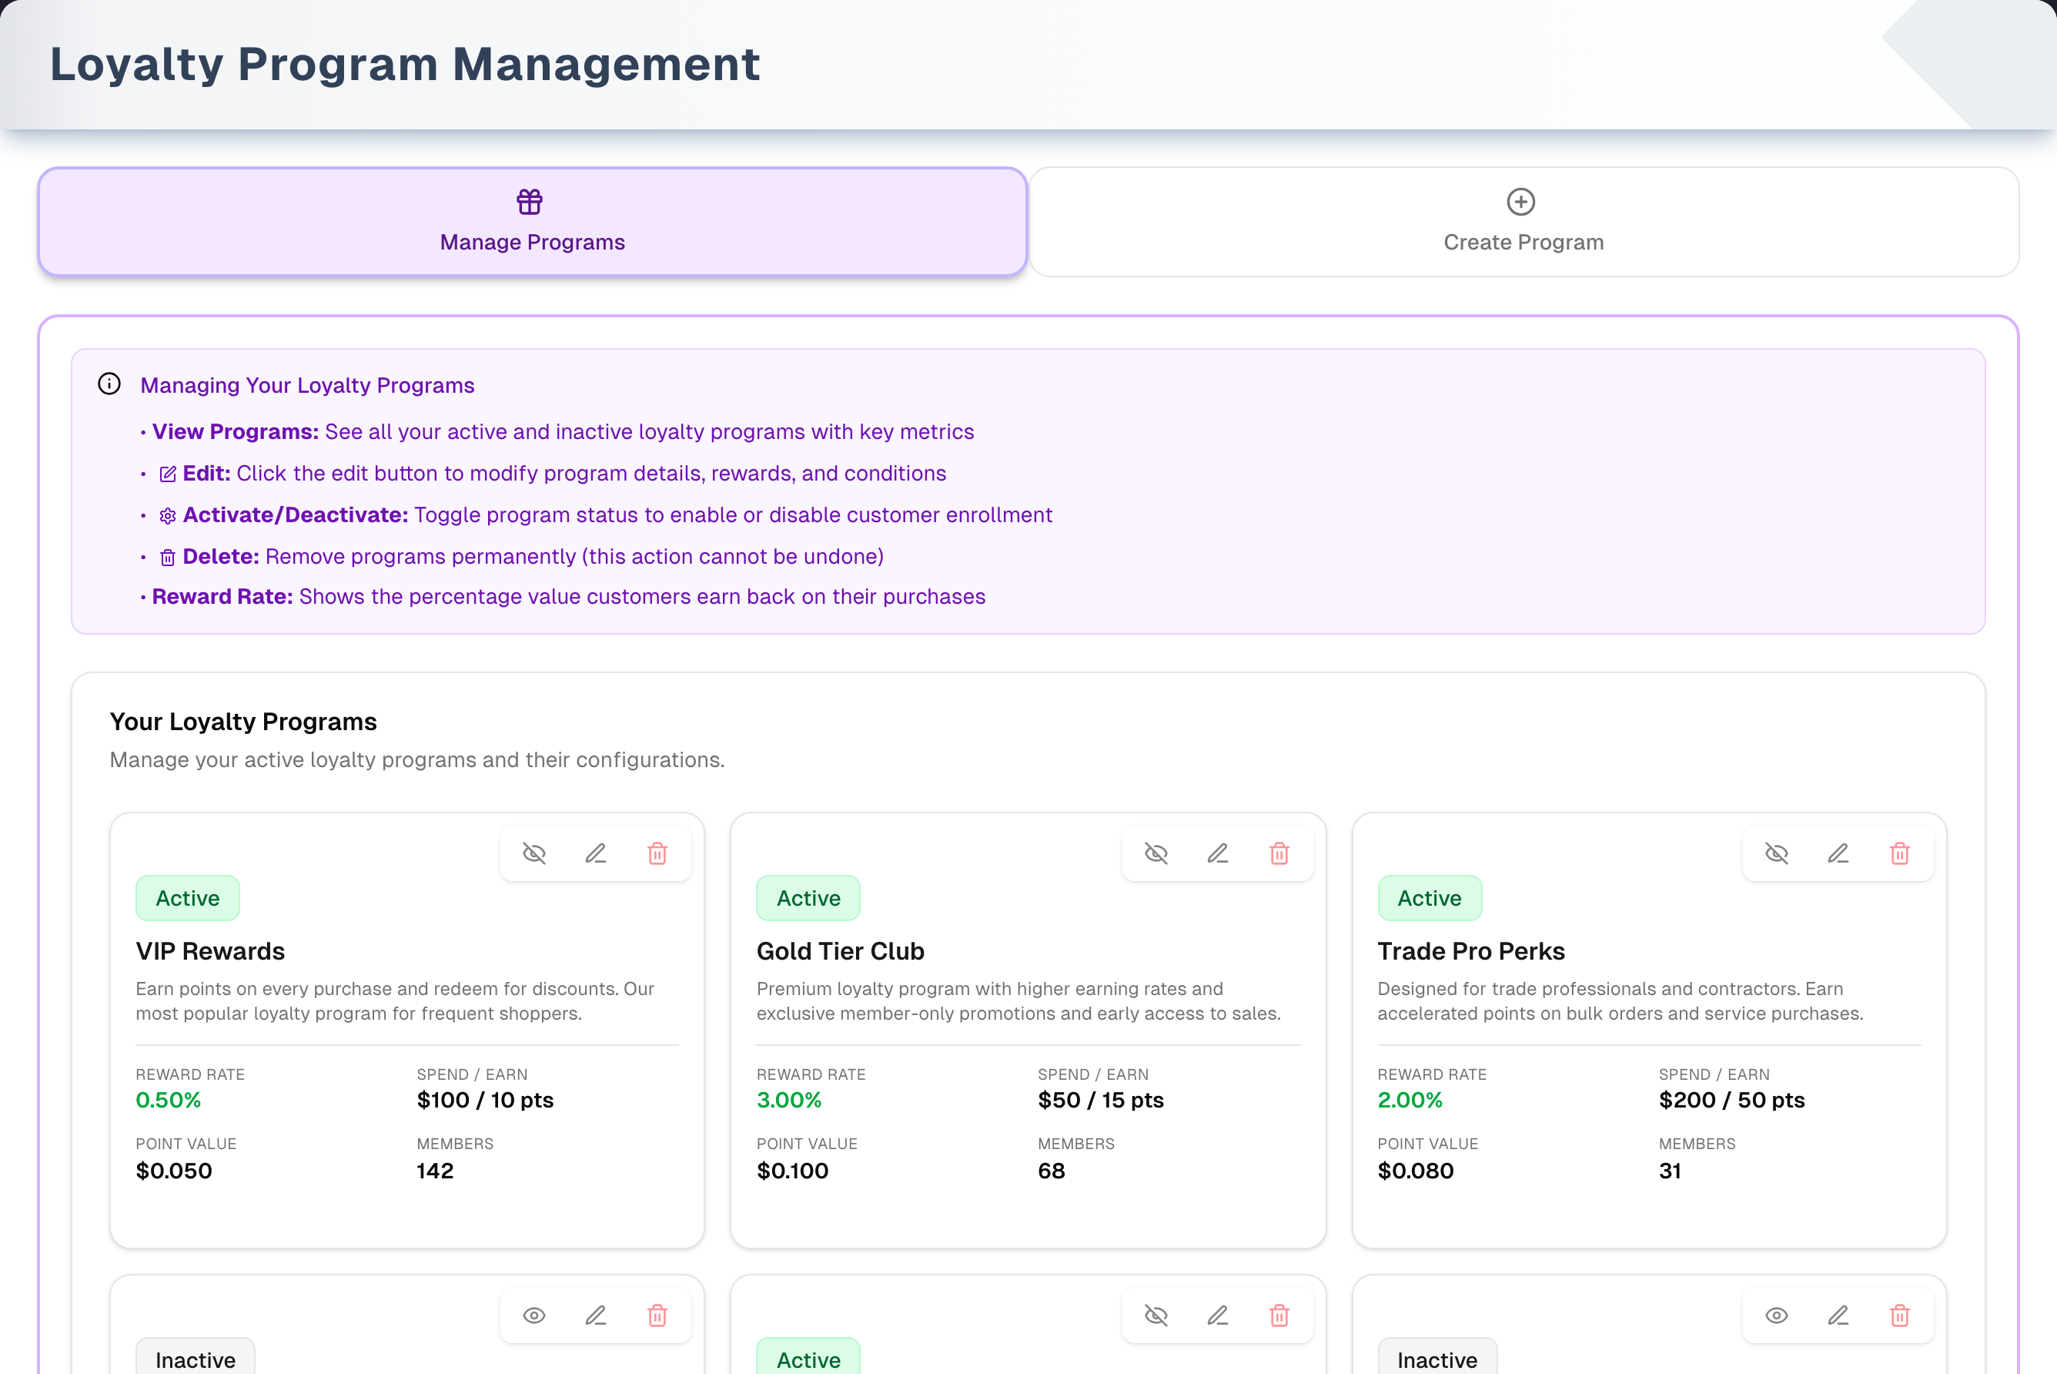
Task: Deactivate VIP Rewards using its eye-off icon
Action: click(534, 853)
